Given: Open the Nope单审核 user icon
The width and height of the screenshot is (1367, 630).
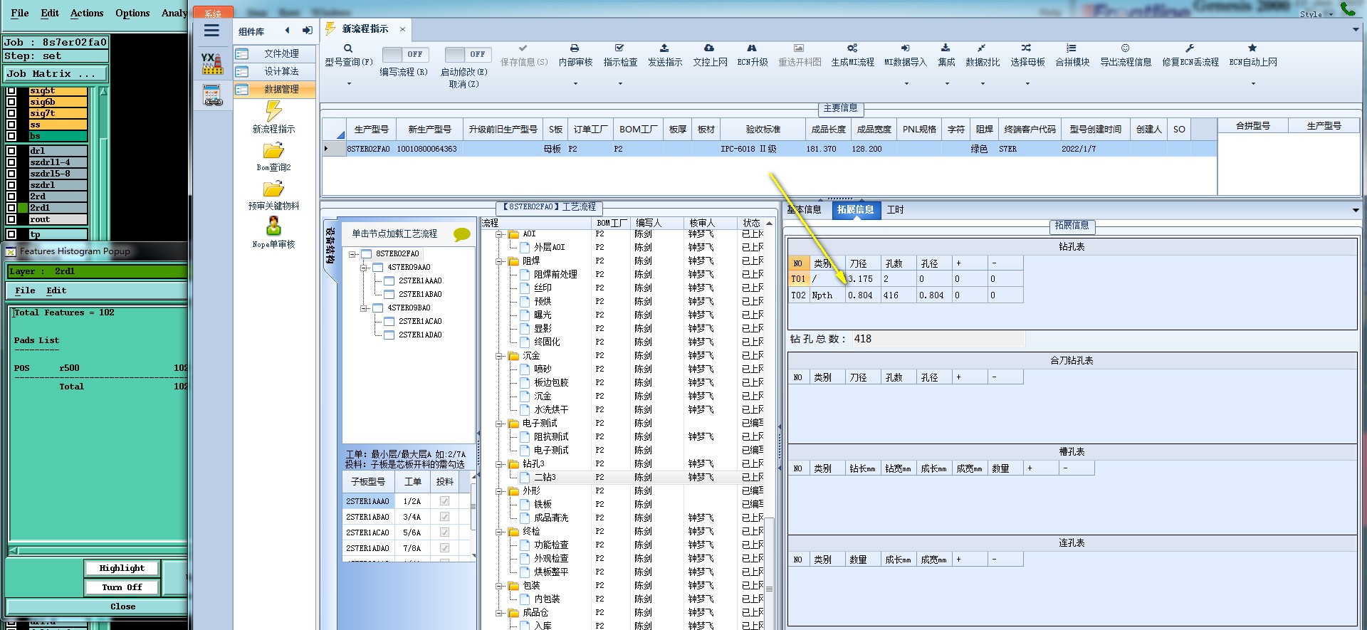Looking at the screenshot, I should pos(273,226).
